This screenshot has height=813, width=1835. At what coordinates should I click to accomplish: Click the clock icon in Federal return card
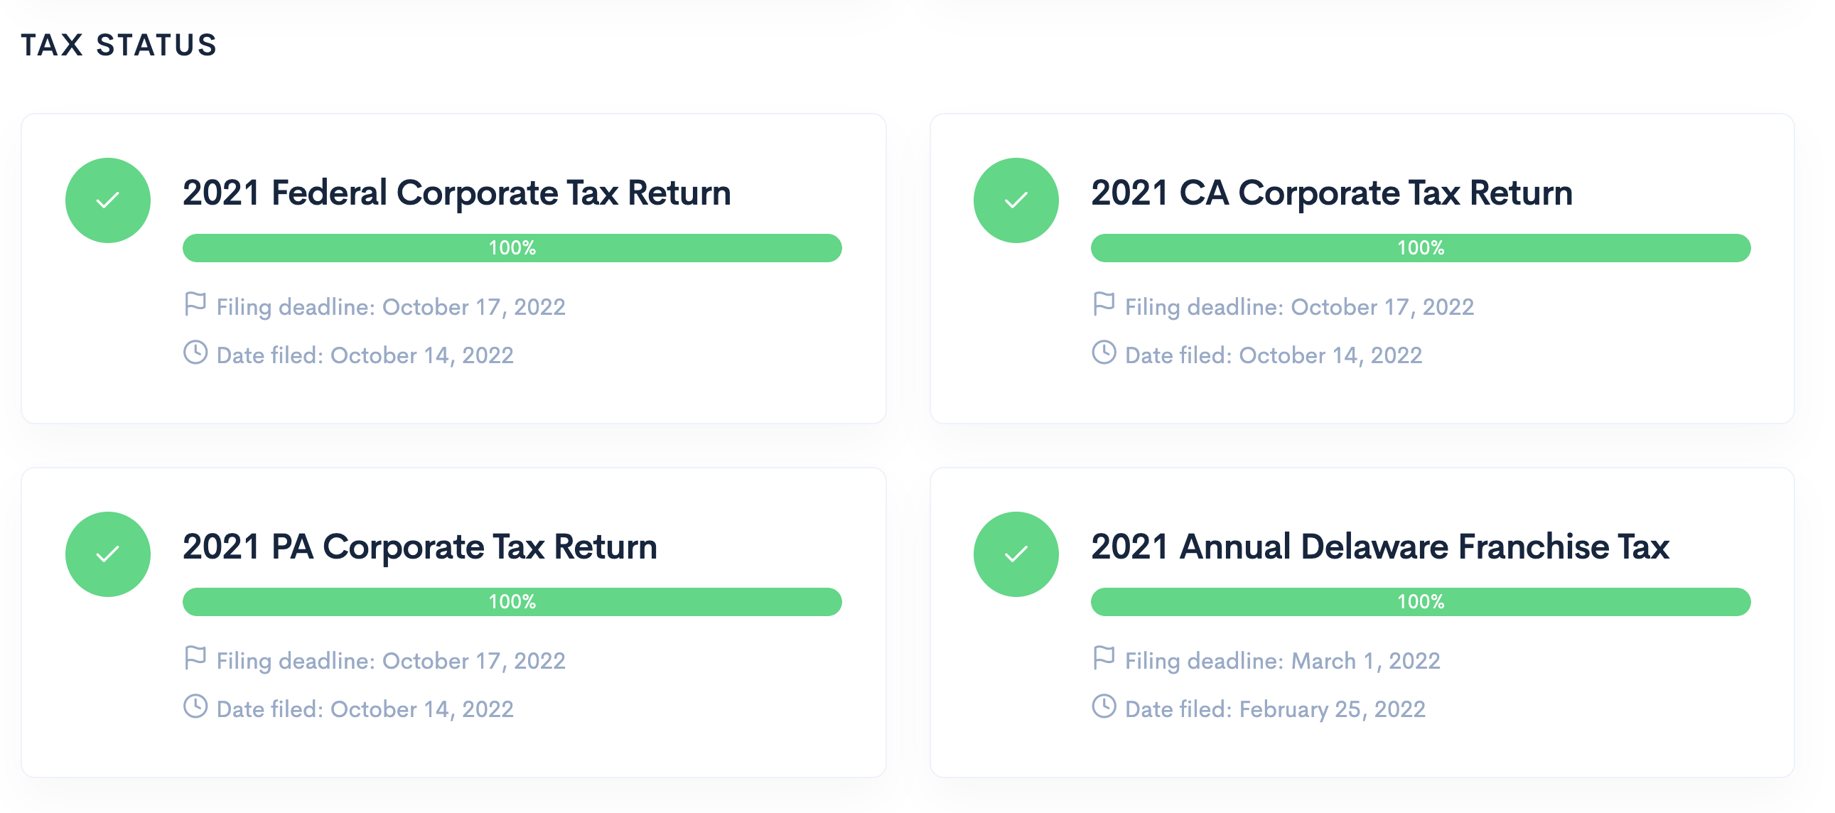click(x=195, y=352)
